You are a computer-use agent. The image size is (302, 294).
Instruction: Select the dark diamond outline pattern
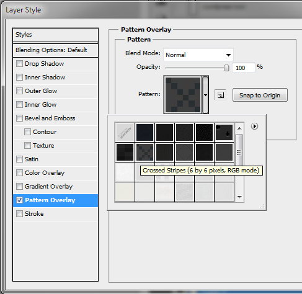tap(184, 153)
